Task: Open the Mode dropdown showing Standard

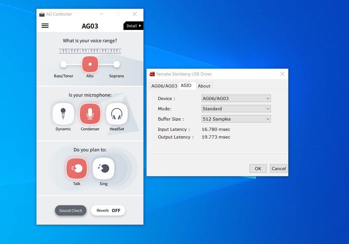Action: (236, 109)
